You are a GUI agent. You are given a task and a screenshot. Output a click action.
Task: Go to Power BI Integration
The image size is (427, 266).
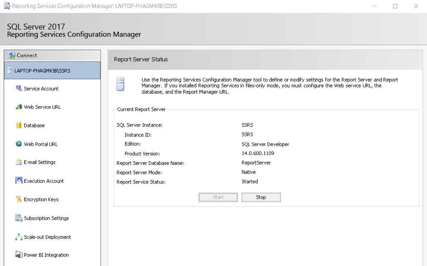point(46,255)
